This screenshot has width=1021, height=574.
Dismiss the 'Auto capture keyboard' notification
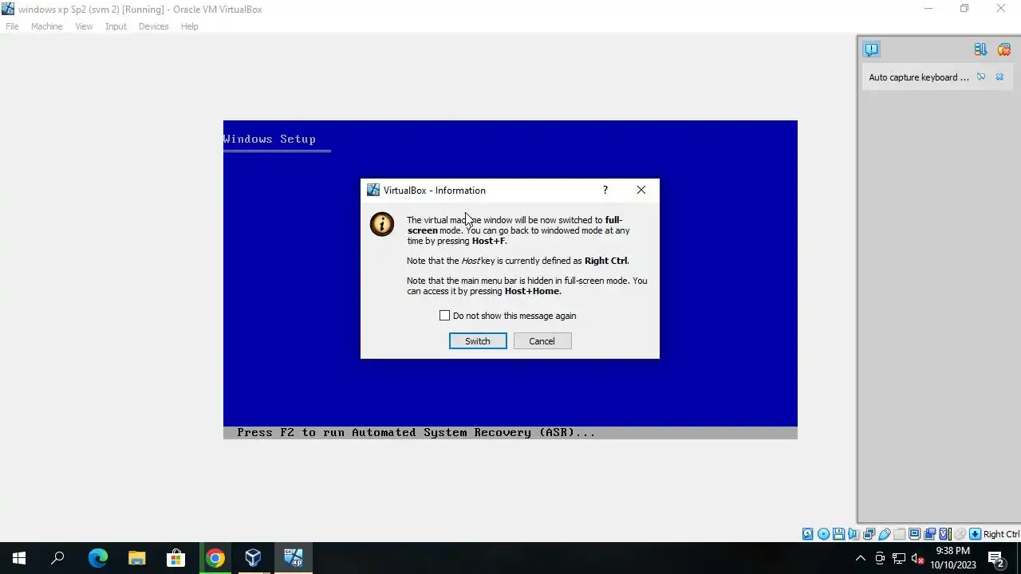pos(999,77)
